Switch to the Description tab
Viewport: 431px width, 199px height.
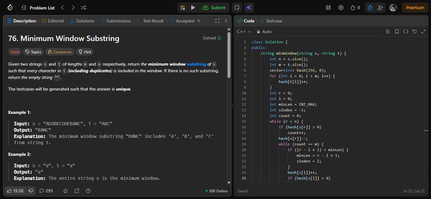[x=22, y=21]
